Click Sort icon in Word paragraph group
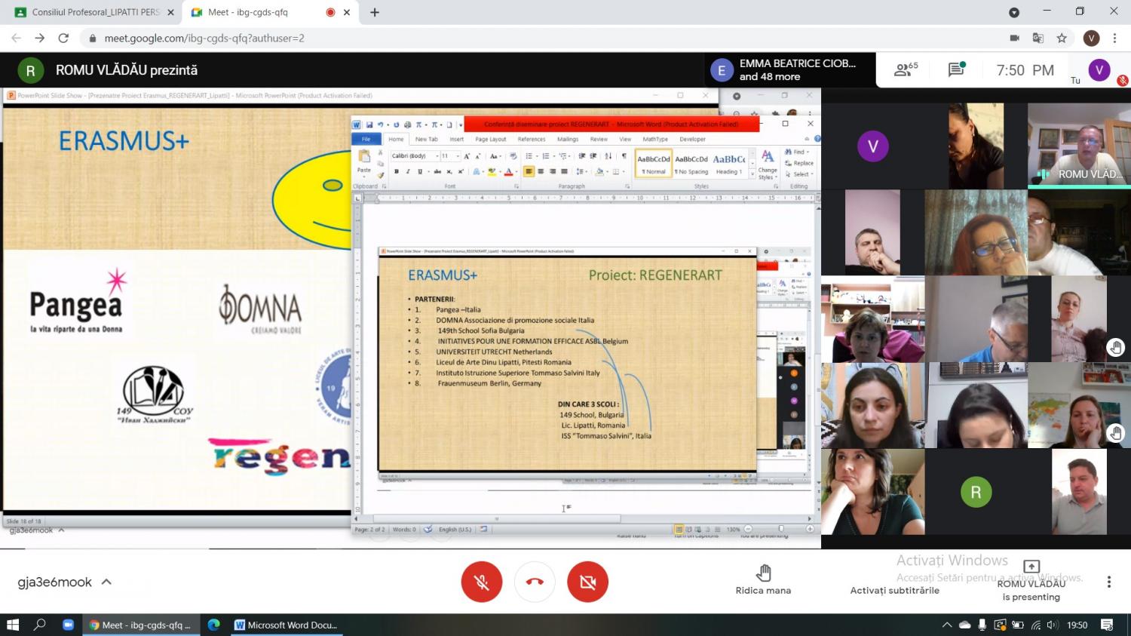The height and width of the screenshot is (636, 1131). [x=608, y=156]
